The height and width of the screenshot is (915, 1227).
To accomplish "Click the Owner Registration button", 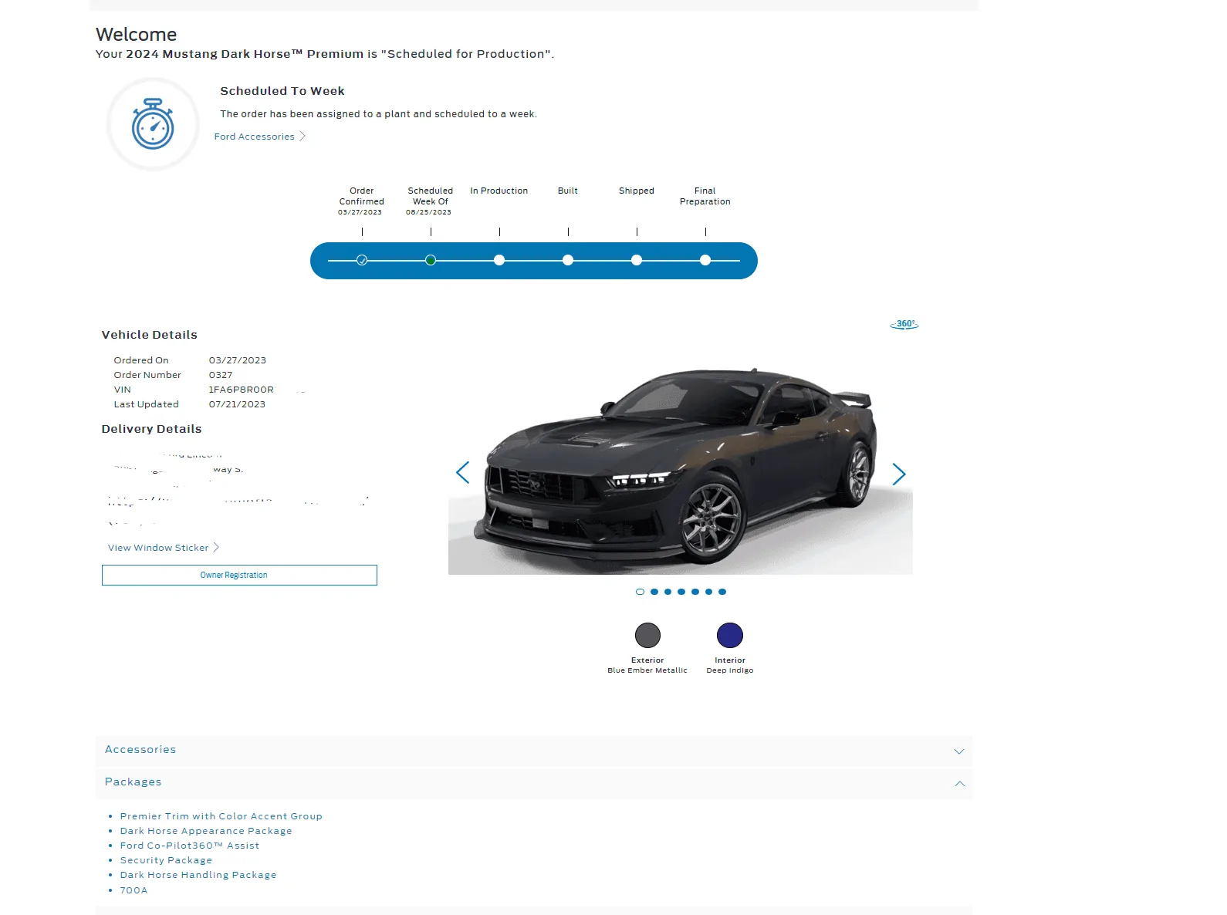I will point(239,575).
